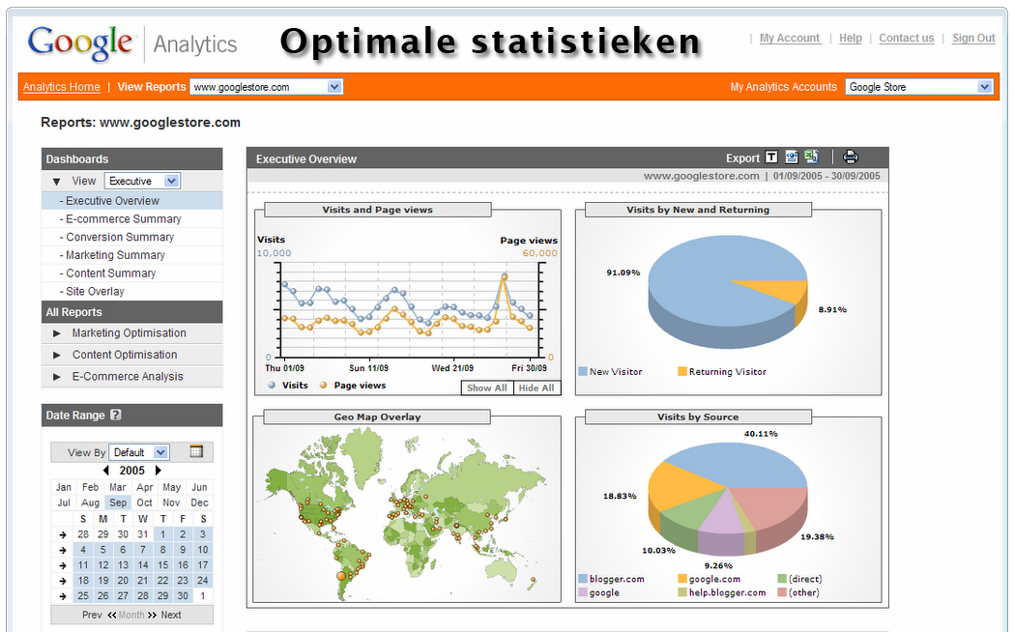
Task: Select week arrow for row starting 25
Action: [x=62, y=596]
